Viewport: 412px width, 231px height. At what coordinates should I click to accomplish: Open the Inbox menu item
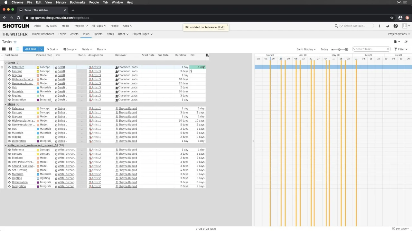[x=37, y=26]
